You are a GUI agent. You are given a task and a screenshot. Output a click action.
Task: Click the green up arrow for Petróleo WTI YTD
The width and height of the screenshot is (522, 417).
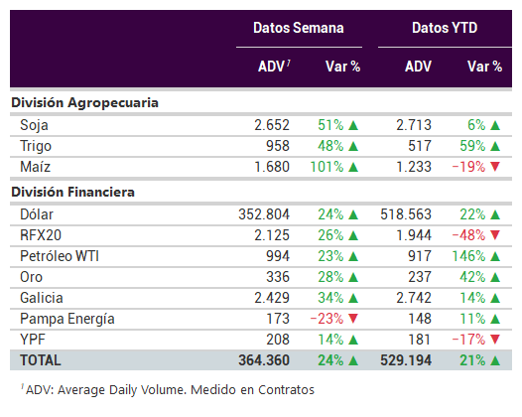coord(495,256)
